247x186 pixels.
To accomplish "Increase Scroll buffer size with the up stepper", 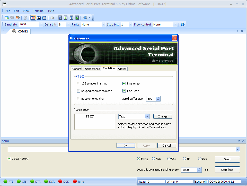I will tap(158, 97).
